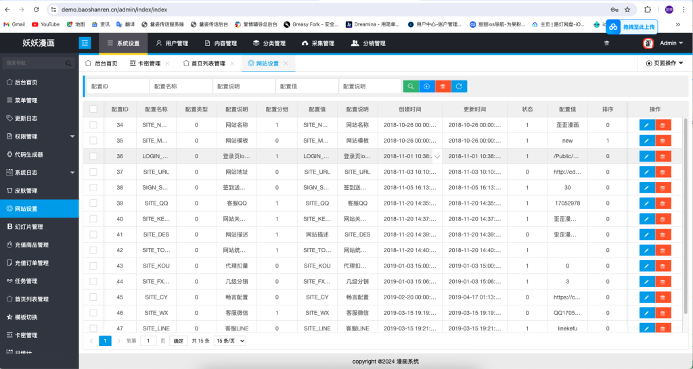This screenshot has height=369, width=693.
Task: Open 分类管理 top menu
Action: [269, 43]
